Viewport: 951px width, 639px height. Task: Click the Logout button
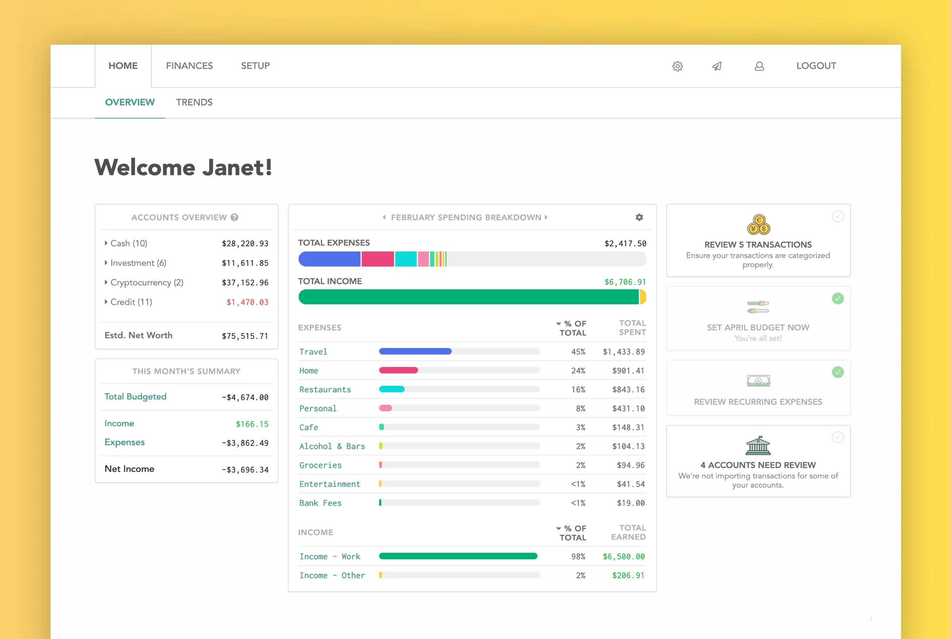click(x=816, y=66)
